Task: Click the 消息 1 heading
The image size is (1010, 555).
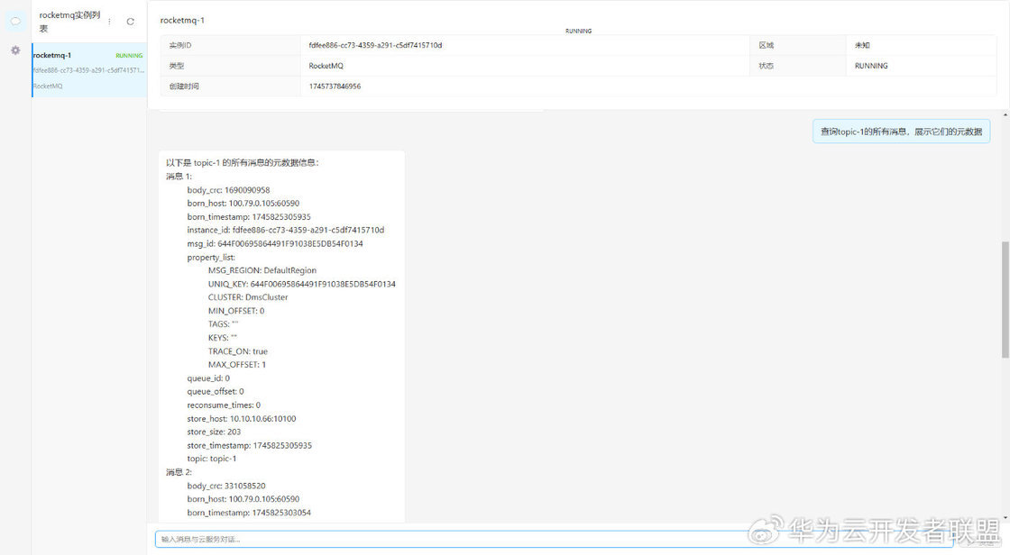Action: [179, 177]
